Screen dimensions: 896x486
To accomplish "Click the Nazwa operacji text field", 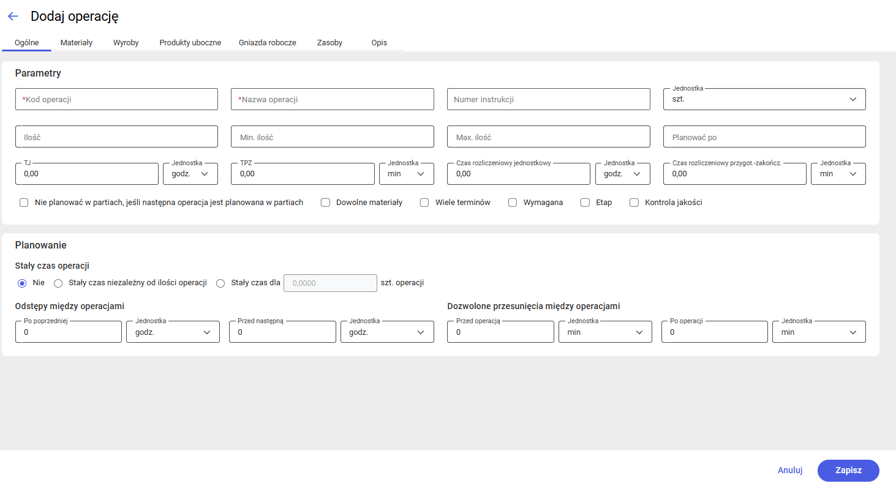I will point(332,99).
